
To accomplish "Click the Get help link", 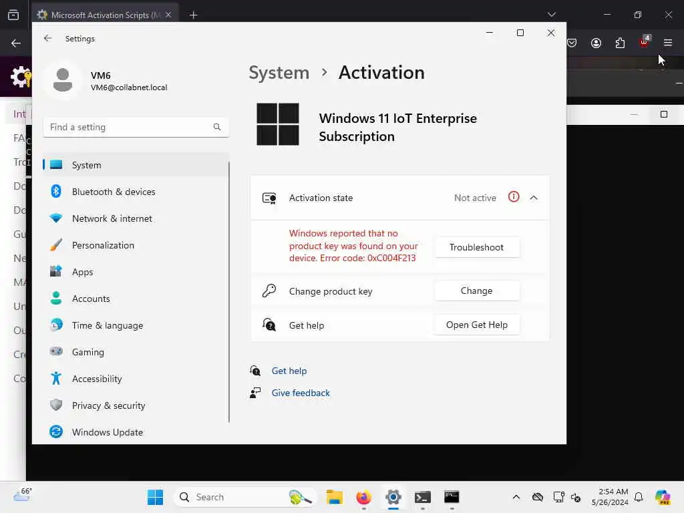I will tap(289, 371).
